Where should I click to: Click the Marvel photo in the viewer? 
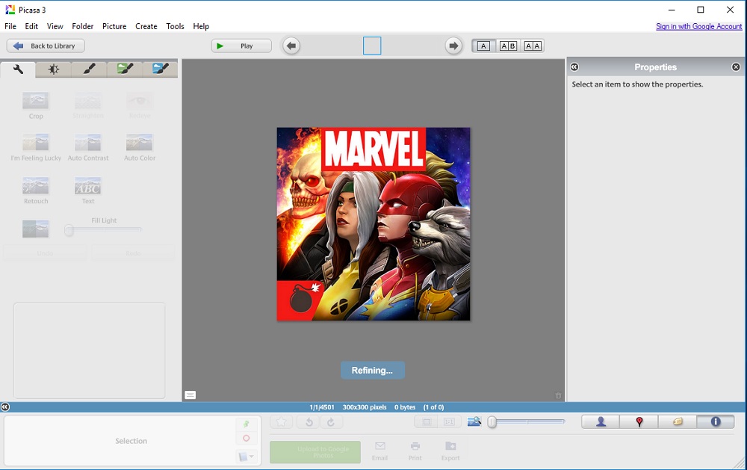[373, 224]
